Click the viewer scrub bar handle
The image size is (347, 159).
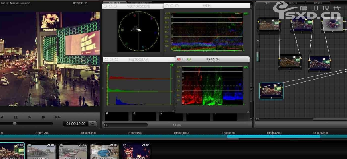pos(15,124)
